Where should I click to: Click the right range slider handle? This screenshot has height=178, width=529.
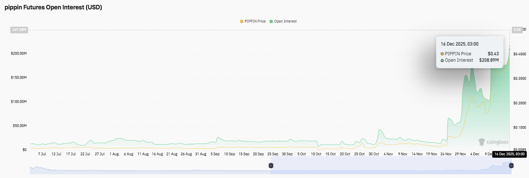[511, 166]
